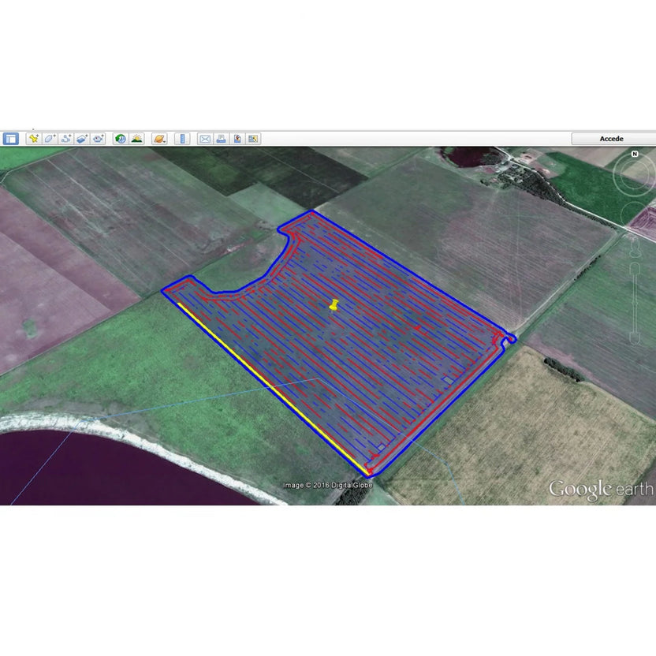Save the current image icon
The image size is (656, 656).
237,139
